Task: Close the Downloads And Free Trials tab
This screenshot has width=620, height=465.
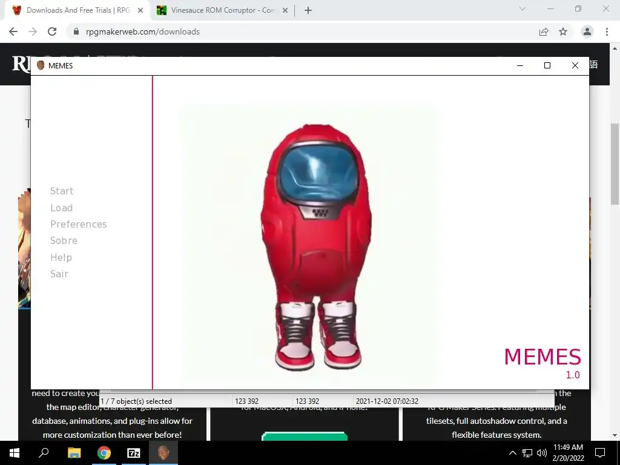Action: (140, 11)
